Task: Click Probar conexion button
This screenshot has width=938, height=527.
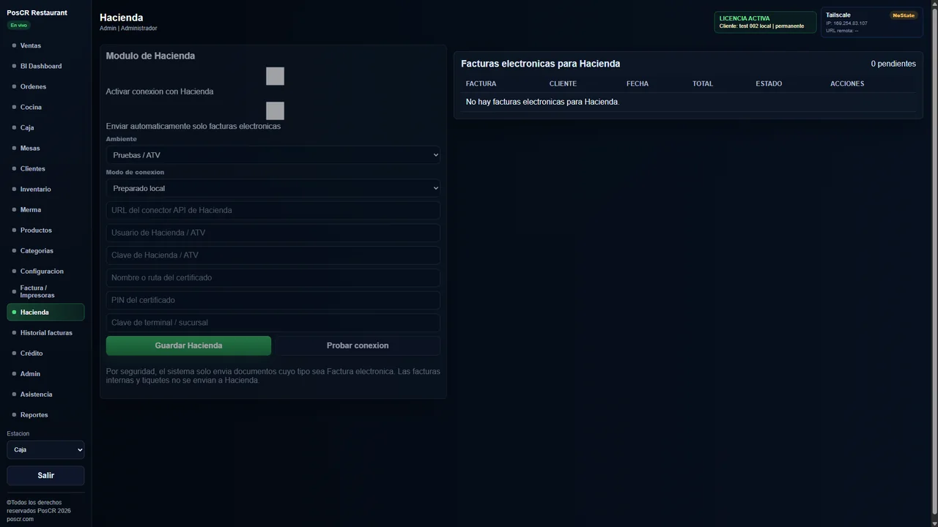Action: [358, 345]
